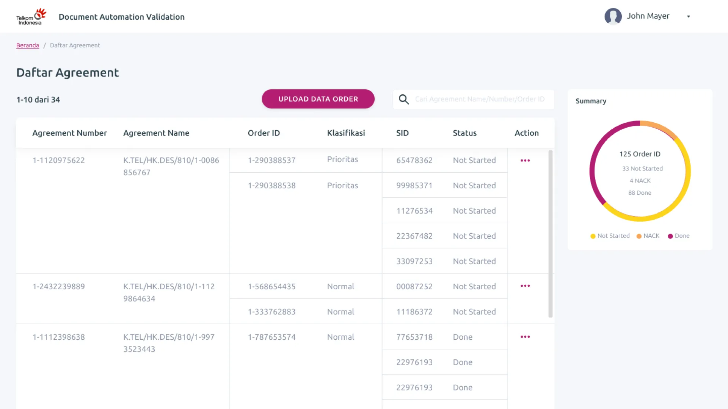The height and width of the screenshot is (409, 728).
Task: Click SID 22367482
Action: 414,236
